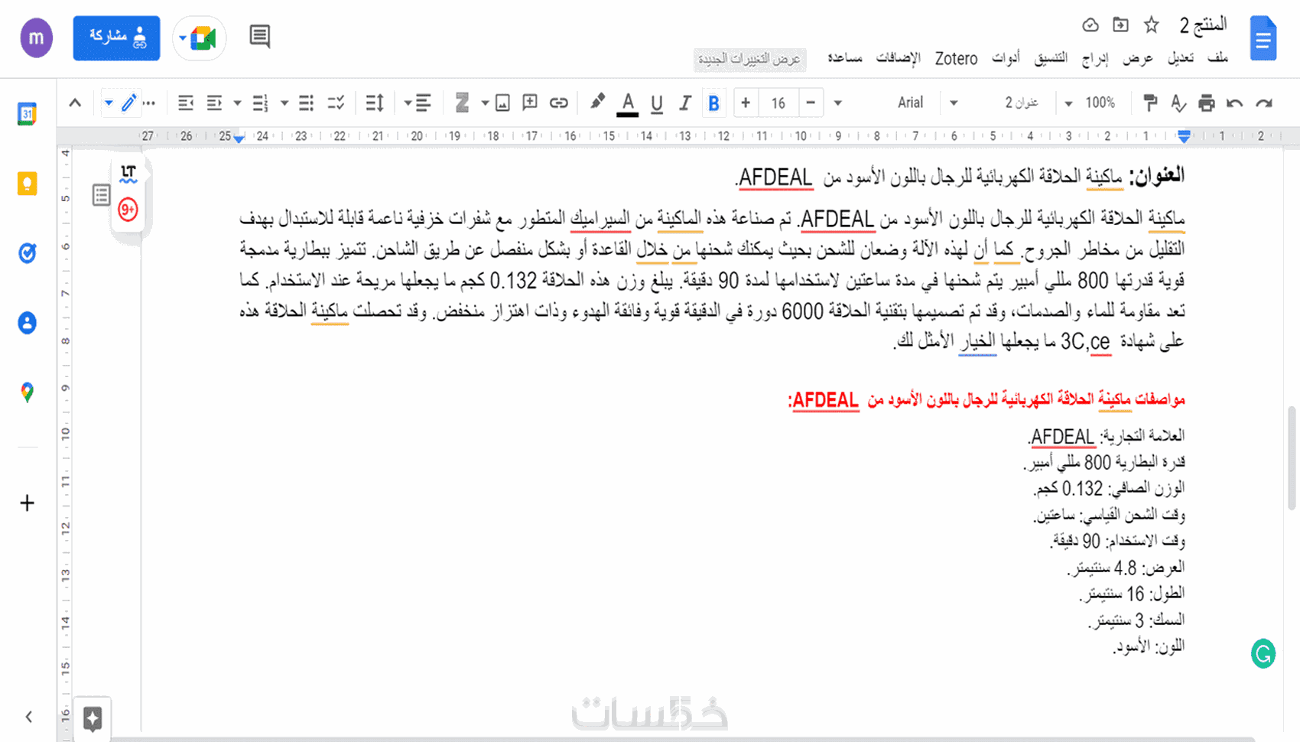Screen dimensions: 1300x742
Task: Open the مساعدة menu
Action: pyautogui.click(x=845, y=58)
